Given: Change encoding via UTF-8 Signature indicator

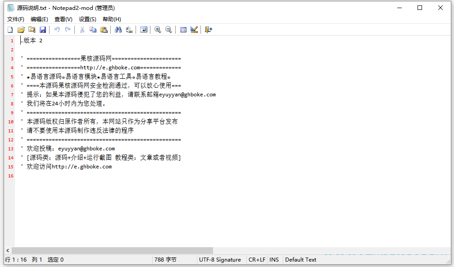Looking at the screenshot, I should (220, 259).
